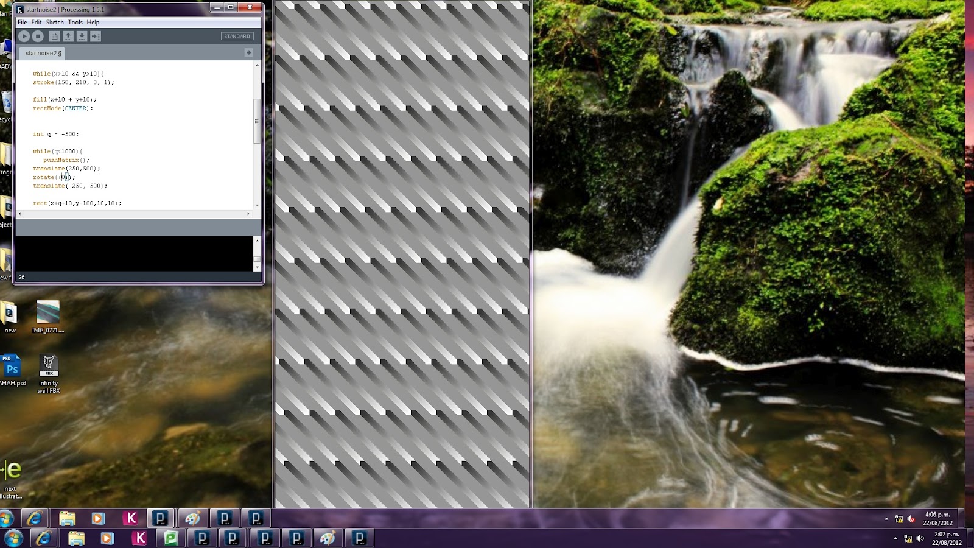Open the new tab arrow menu in Processing
This screenshot has height=548, width=974.
(x=248, y=53)
